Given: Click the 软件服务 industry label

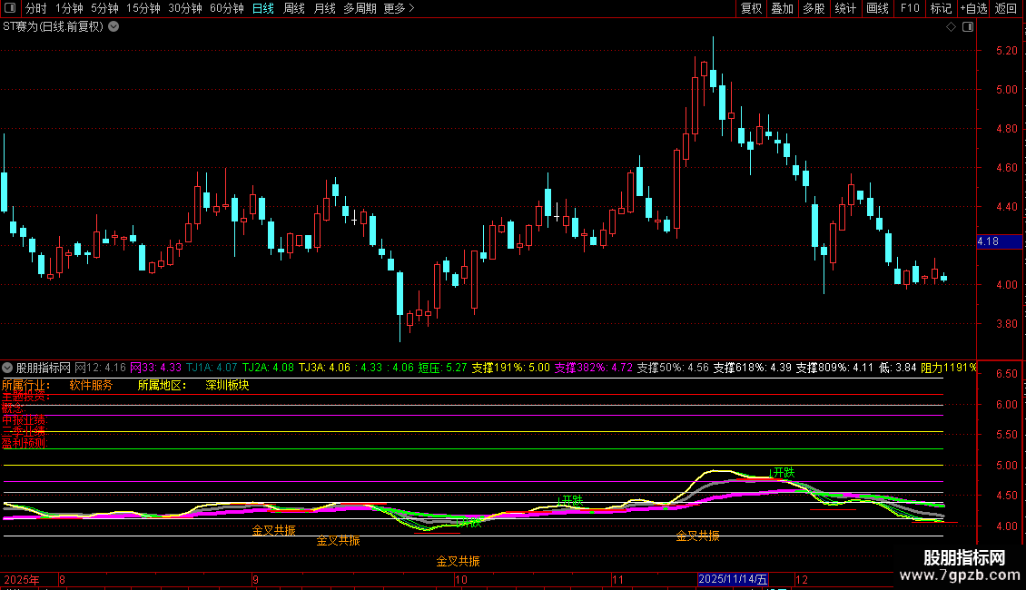Looking at the screenshot, I should point(91,385).
